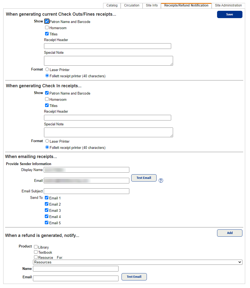Click the Save button
Viewport: 250px width, 288px height.
coord(229,14)
